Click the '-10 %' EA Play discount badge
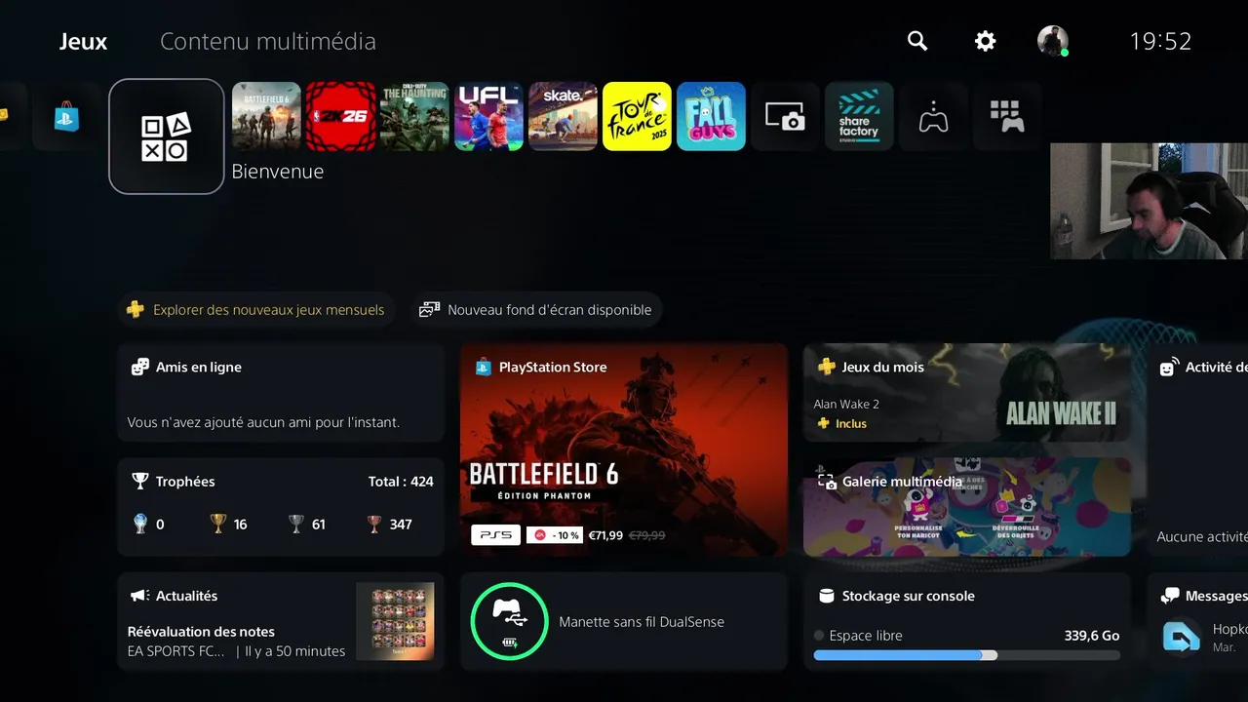The height and width of the screenshot is (702, 1248). point(555,535)
